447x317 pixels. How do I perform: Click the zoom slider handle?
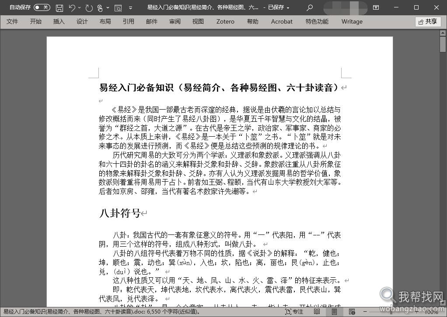[391, 312]
